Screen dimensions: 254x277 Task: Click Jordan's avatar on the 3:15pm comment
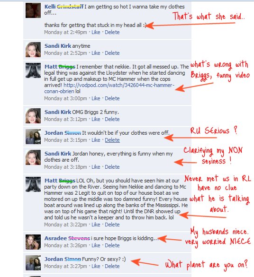[33, 137]
